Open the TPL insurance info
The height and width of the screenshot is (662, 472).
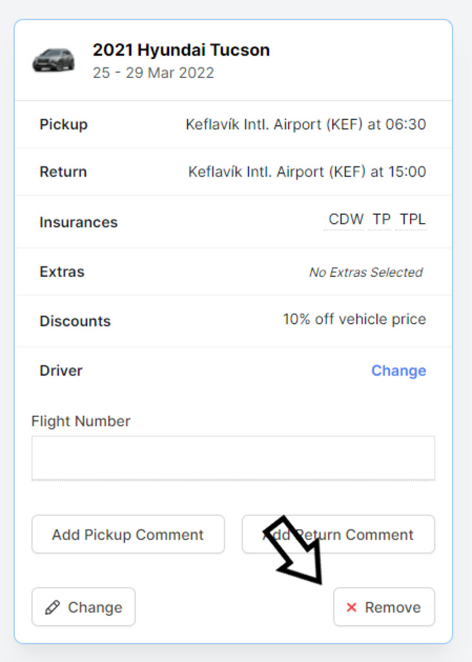click(412, 219)
